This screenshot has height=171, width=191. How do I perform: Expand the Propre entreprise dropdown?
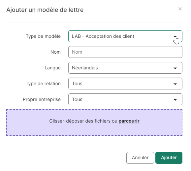pyautogui.click(x=125, y=99)
